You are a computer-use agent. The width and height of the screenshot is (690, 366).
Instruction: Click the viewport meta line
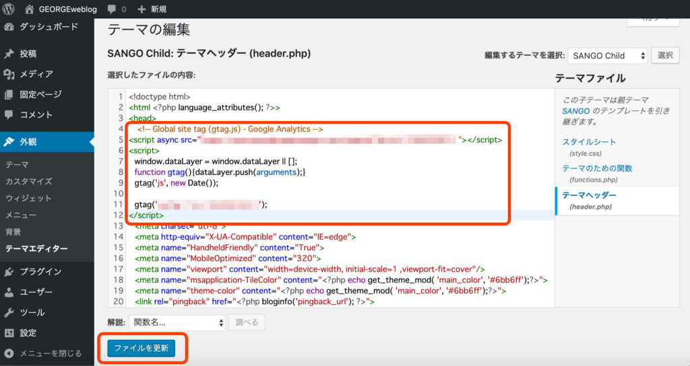point(310,269)
